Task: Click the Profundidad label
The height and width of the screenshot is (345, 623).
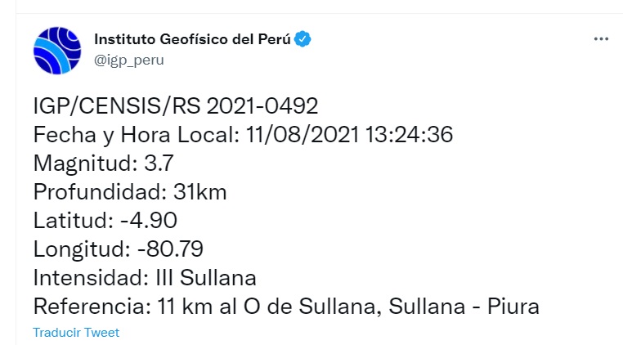Action: point(99,192)
